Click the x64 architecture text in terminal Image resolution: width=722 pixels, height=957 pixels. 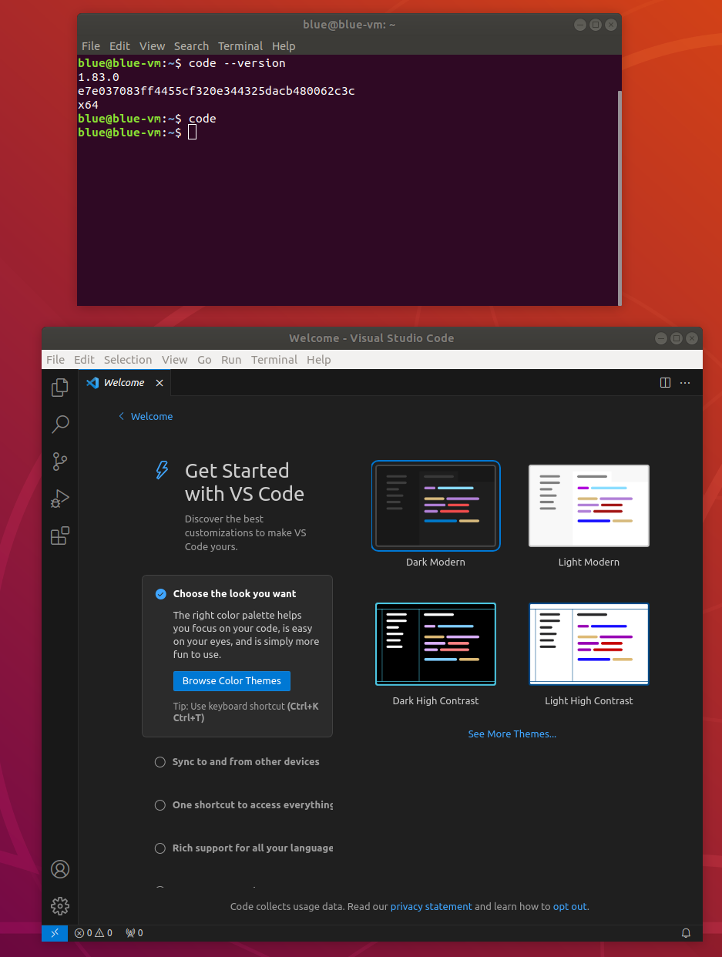point(88,105)
